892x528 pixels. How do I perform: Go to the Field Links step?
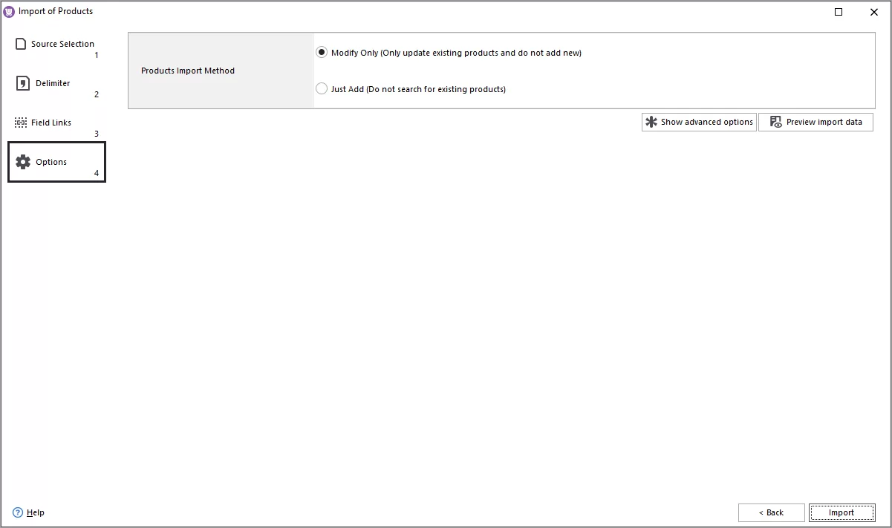51,123
